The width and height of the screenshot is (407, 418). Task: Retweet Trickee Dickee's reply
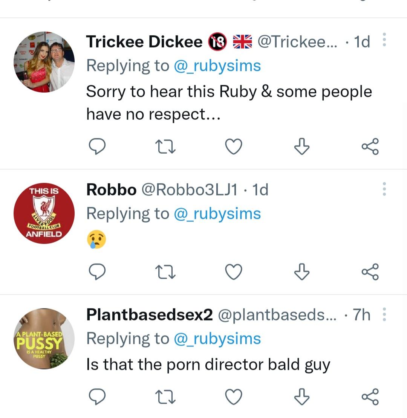[165, 146]
